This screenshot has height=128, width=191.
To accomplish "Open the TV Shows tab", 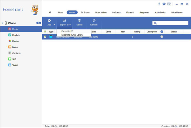I will [x=85, y=12].
